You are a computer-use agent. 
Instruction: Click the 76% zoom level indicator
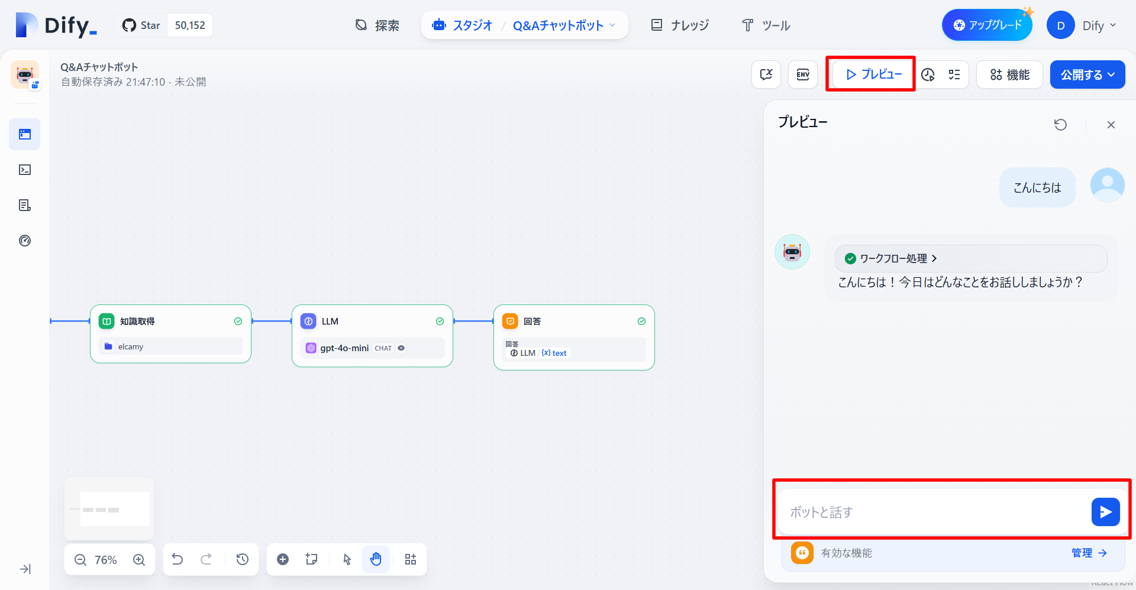[106, 560]
